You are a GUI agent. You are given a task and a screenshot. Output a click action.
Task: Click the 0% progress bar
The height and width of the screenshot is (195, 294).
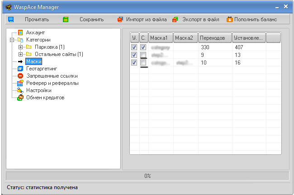147,176
